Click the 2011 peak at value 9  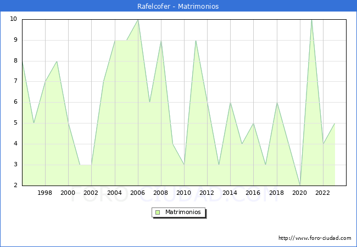[196, 40]
